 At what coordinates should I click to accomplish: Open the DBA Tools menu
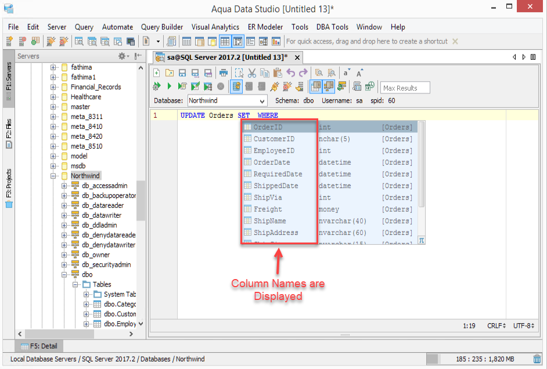click(332, 27)
